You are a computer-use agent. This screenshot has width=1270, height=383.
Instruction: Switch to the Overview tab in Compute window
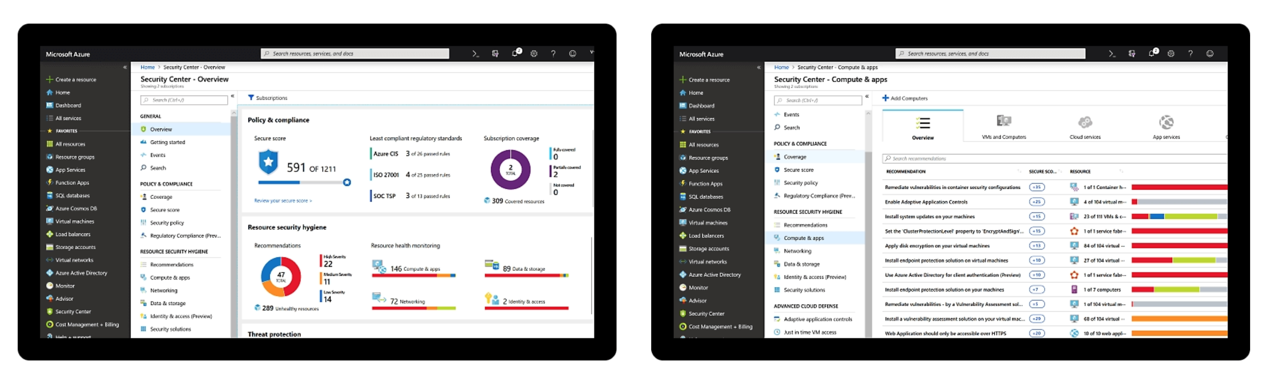[922, 127]
